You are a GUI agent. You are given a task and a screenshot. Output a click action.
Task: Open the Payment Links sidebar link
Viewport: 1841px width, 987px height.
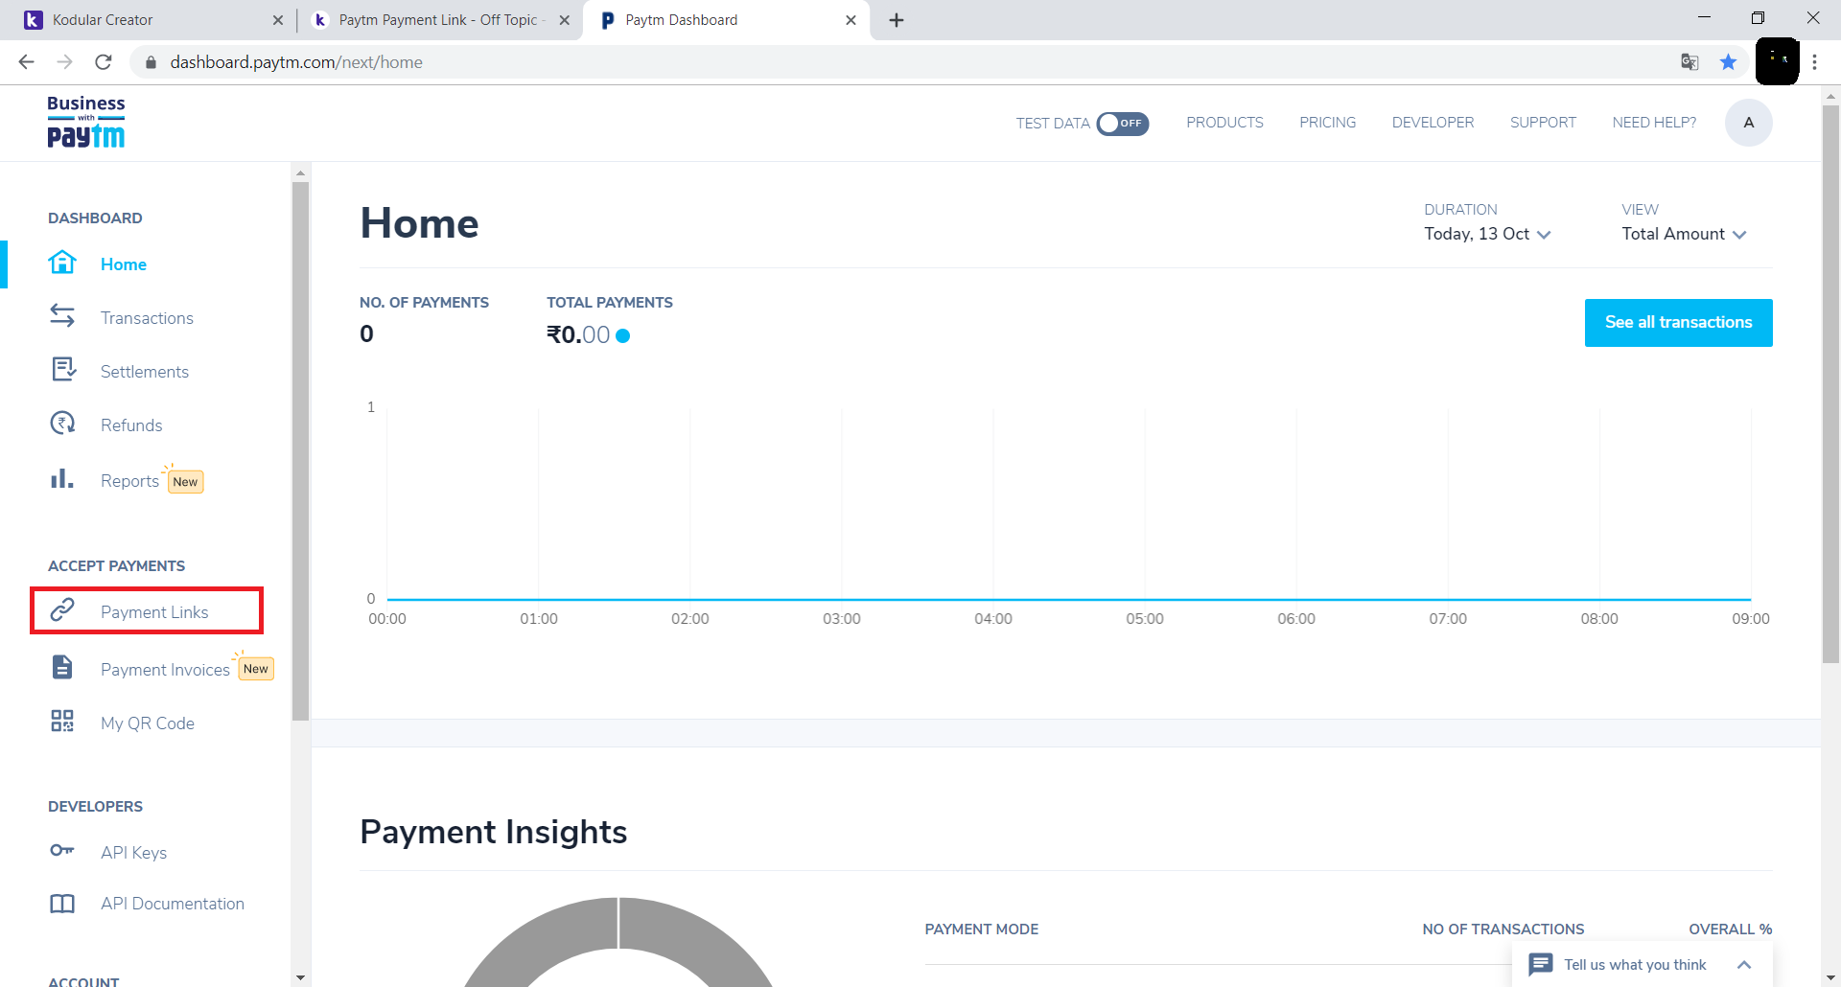[154, 612]
